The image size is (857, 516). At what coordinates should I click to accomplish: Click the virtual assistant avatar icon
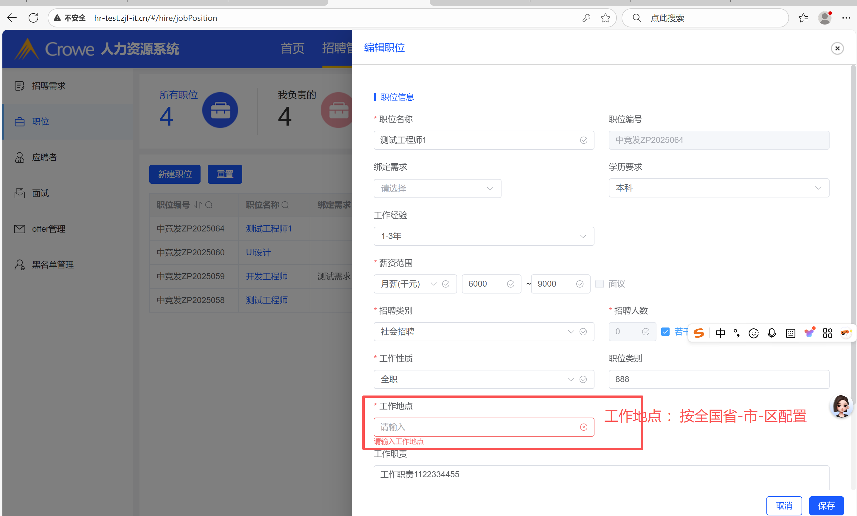[841, 406]
